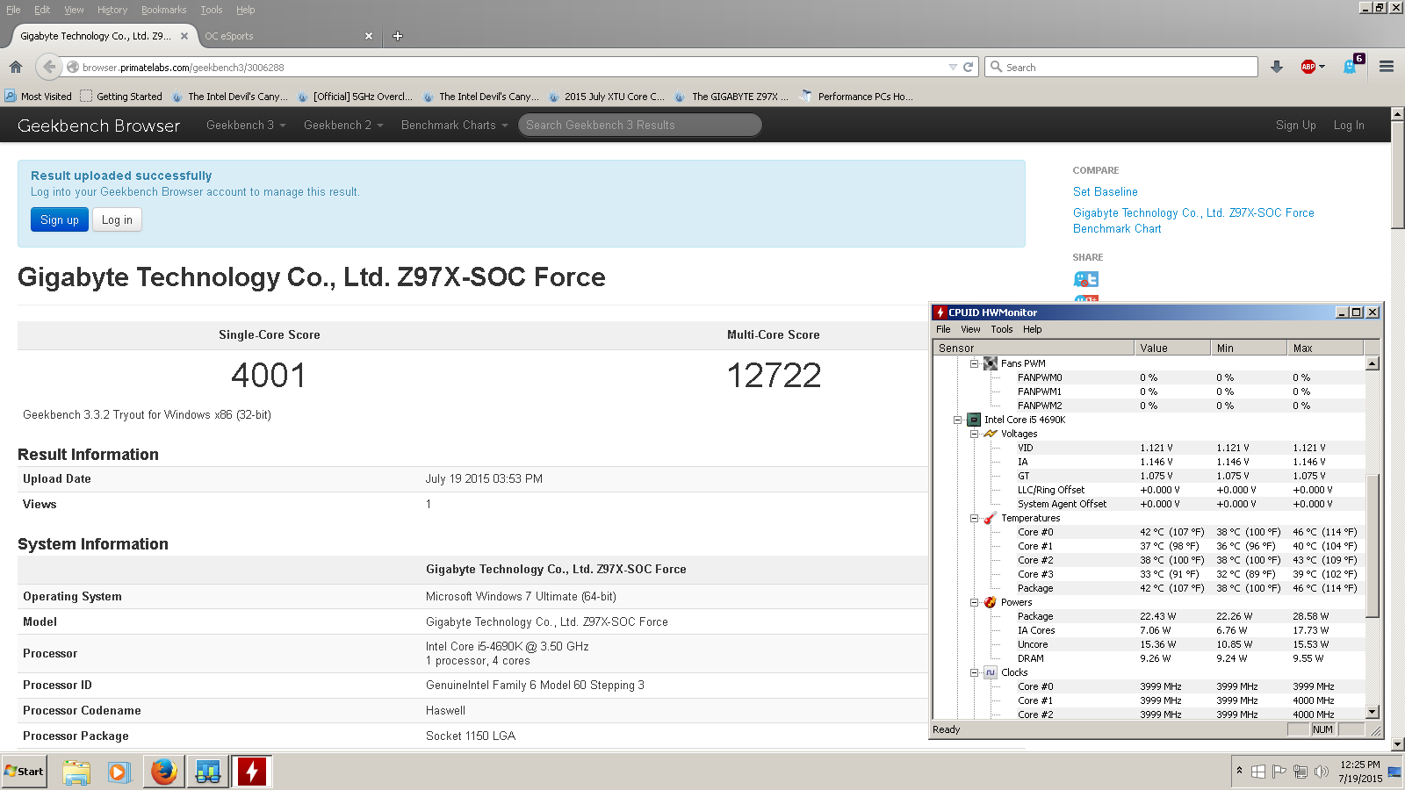Viewport: 1405px width, 790px height.
Task: Click the Firefox Search box
Action: (1121, 67)
